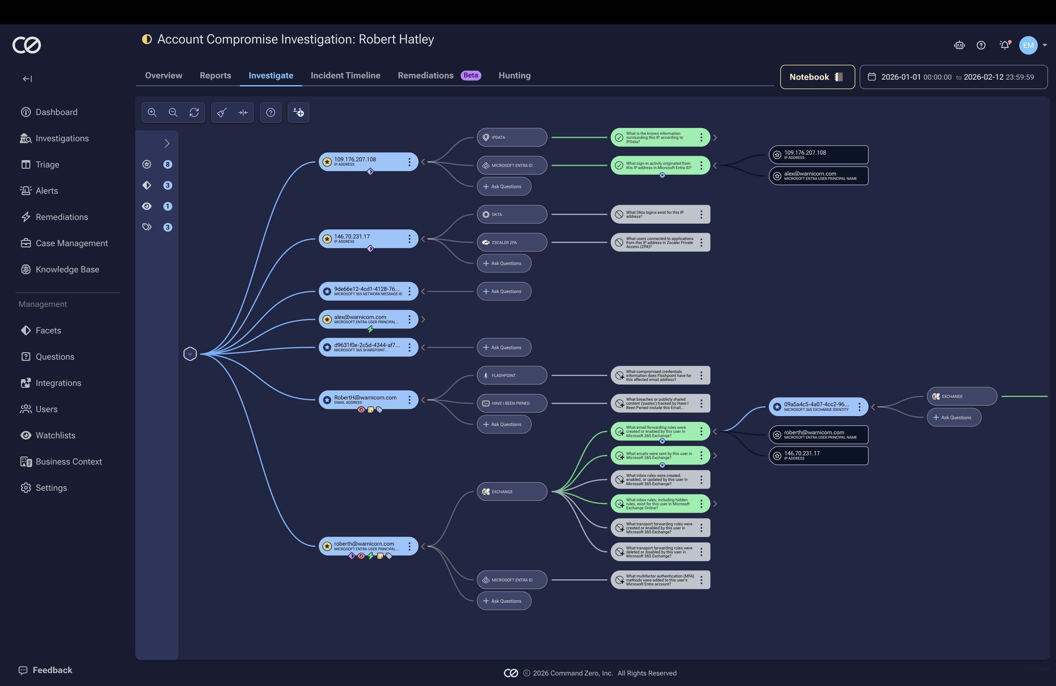This screenshot has height=686, width=1056.
Task: Click the zoom out magnifier icon
Action: (x=173, y=113)
